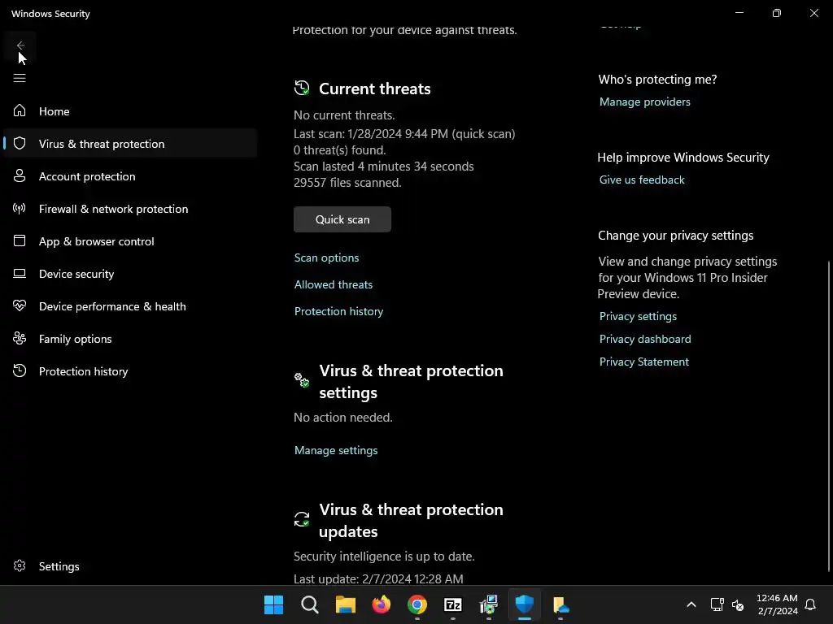Screen dimensions: 833x624
Task: Click the refresh icon beside protection updates heading
Action: pos(302,519)
